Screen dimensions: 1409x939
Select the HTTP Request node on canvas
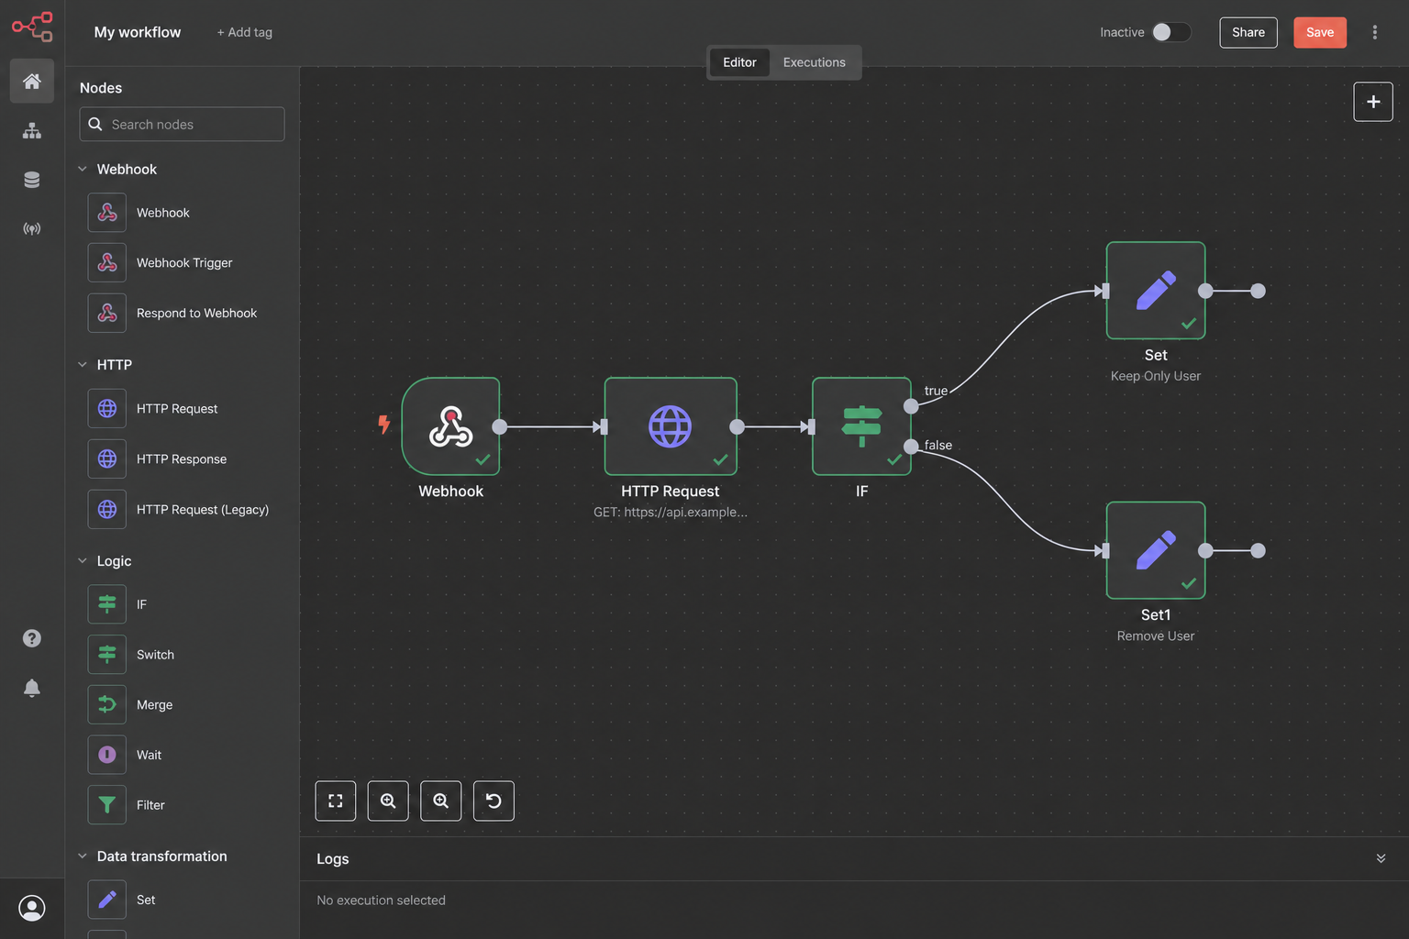click(x=671, y=426)
